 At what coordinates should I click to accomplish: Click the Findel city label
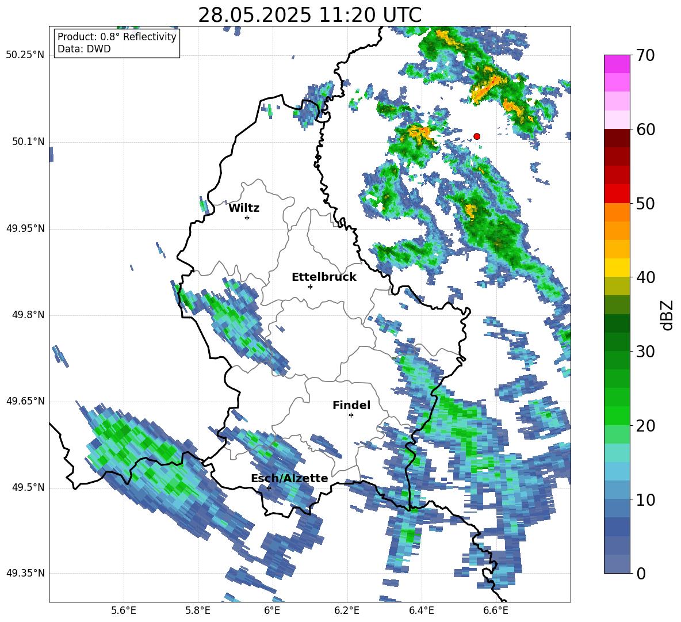tap(351, 406)
